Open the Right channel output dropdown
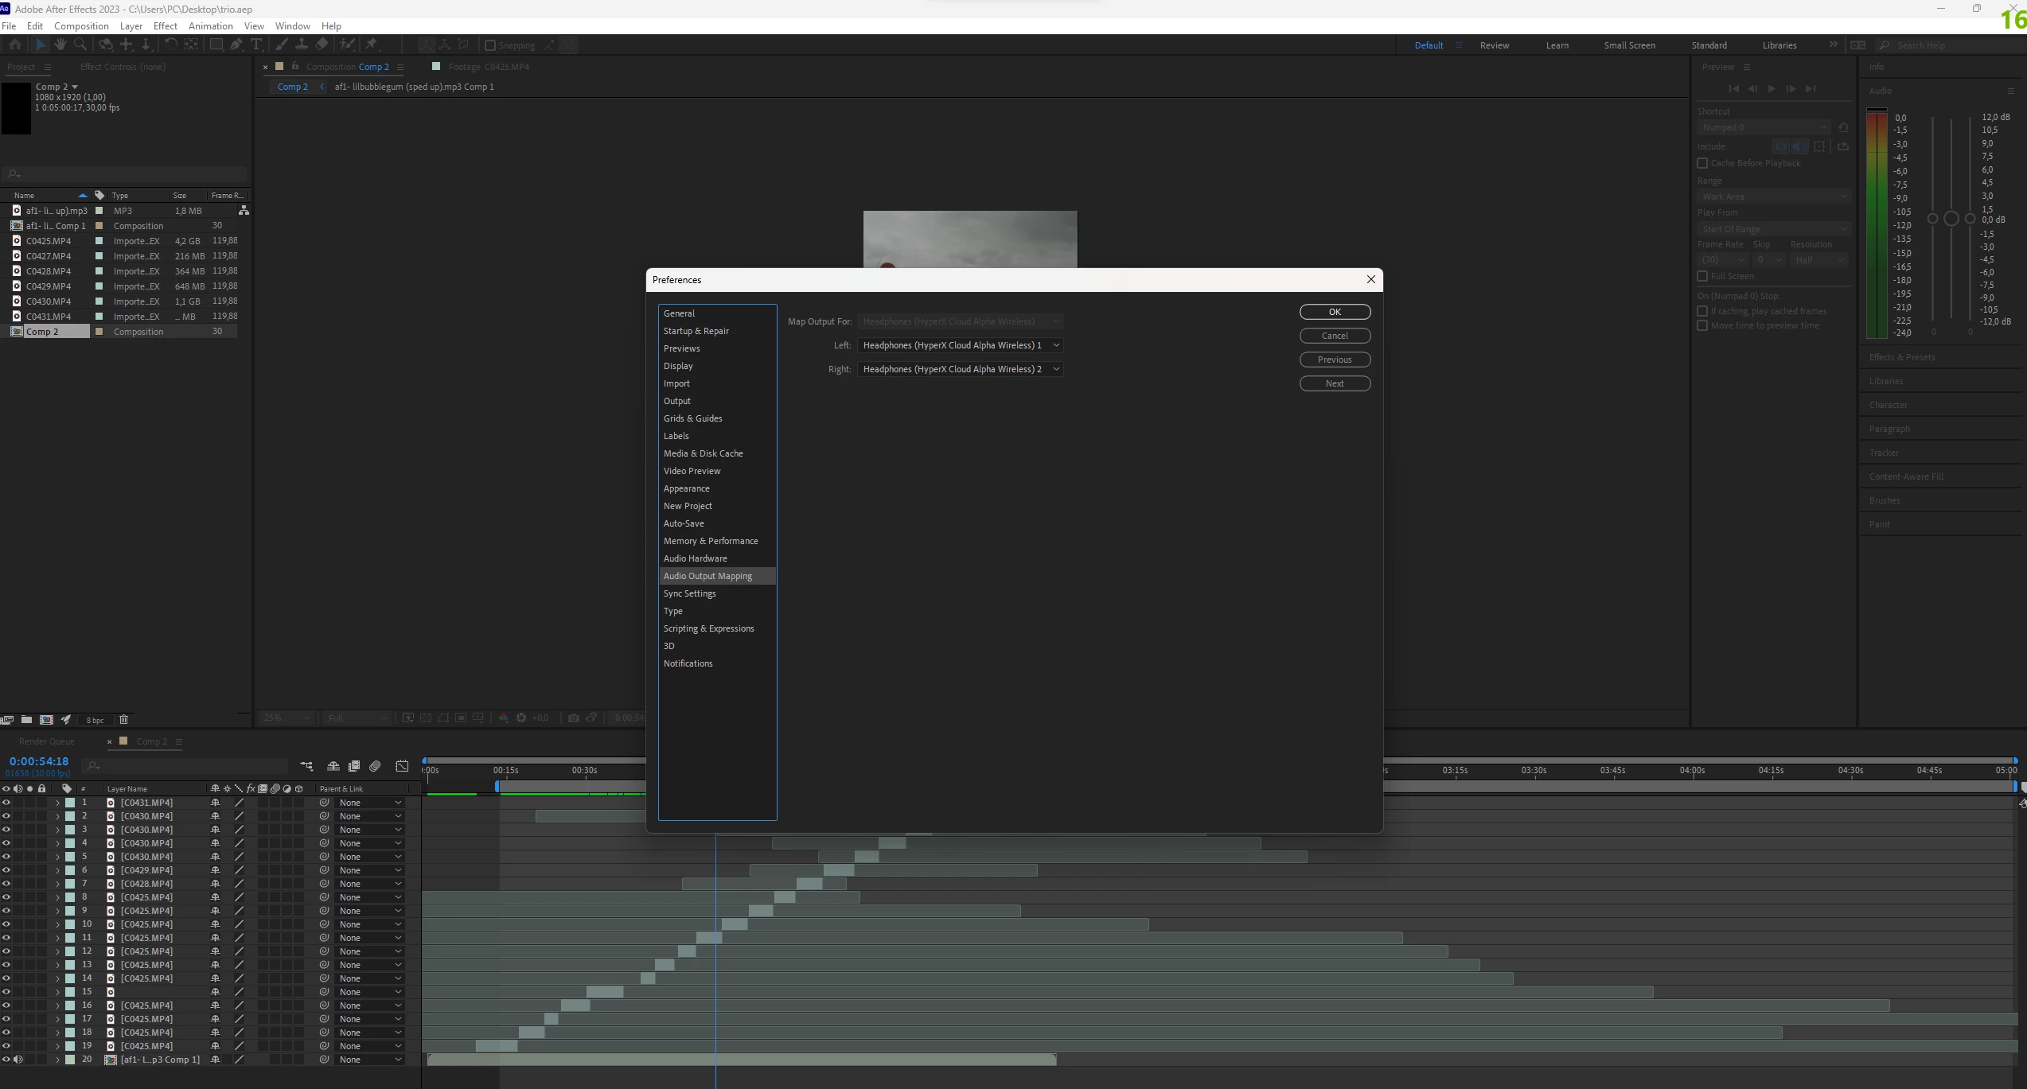The image size is (2027, 1089). [x=960, y=369]
